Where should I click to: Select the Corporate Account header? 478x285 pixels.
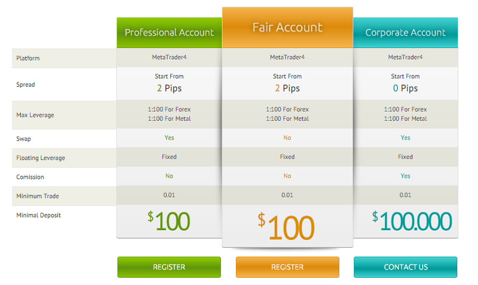pos(406,33)
